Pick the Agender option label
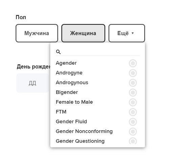Viewport: 171px width, 163px height. pos(66,63)
